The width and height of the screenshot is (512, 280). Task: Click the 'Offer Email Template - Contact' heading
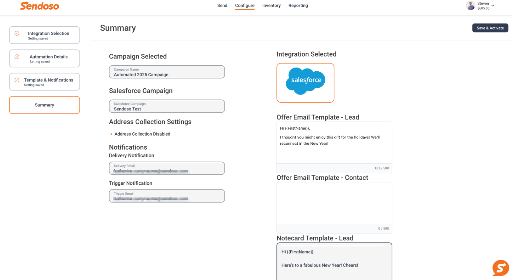coord(322,178)
